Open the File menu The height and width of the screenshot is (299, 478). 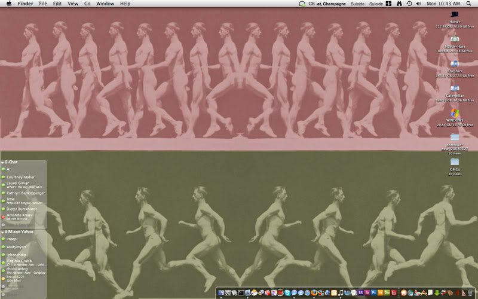pos(43,4)
